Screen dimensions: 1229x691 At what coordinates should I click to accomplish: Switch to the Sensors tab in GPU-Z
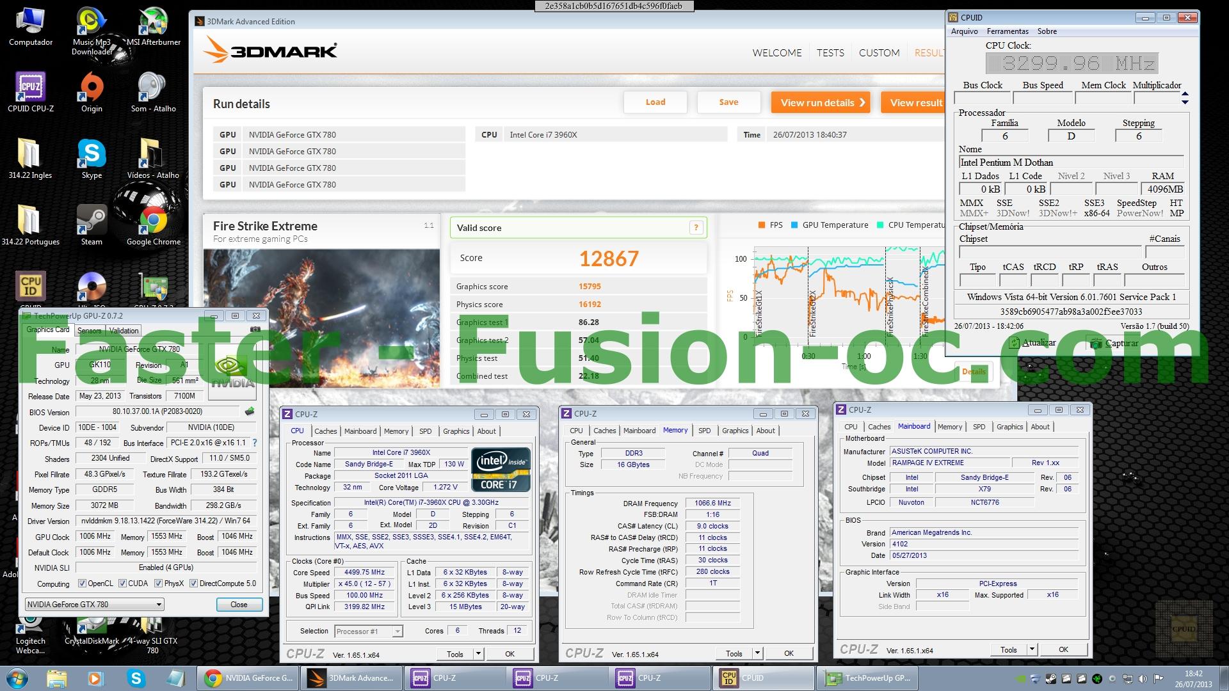[89, 331]
